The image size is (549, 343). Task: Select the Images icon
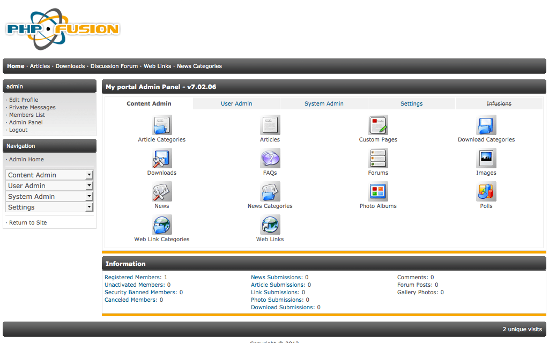486,158
